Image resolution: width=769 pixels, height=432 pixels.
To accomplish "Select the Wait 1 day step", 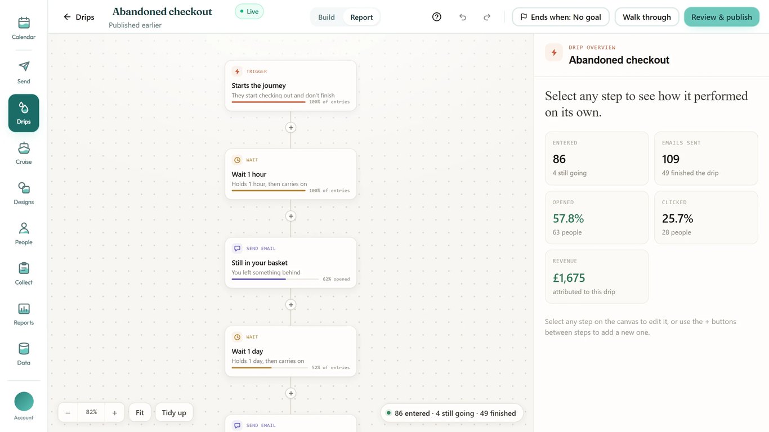I will coord(290,351).
